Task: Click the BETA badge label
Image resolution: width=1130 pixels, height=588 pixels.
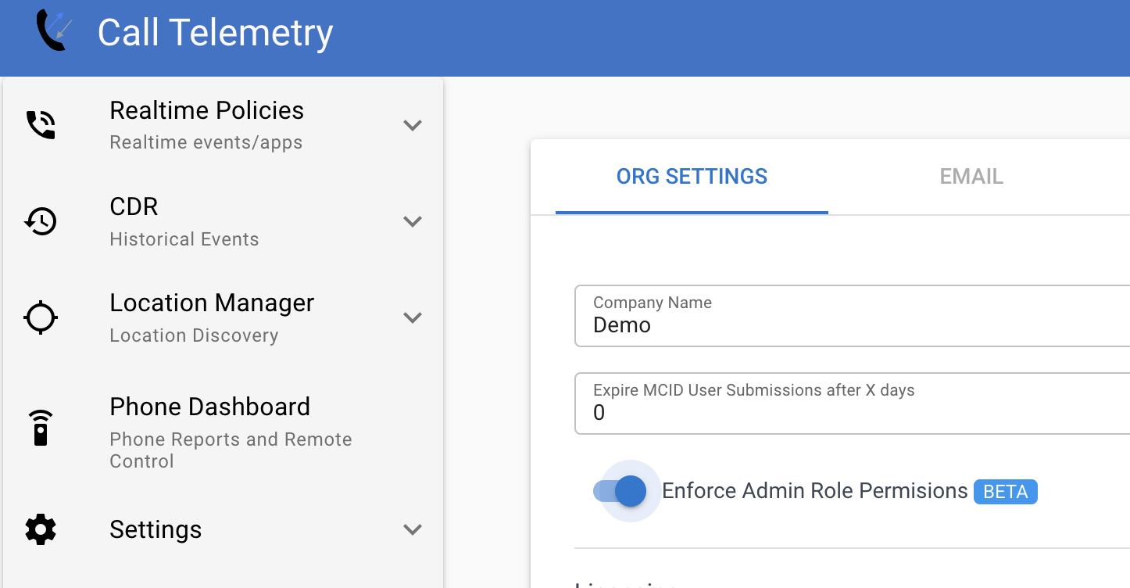Action: [x=1005, y=492]
